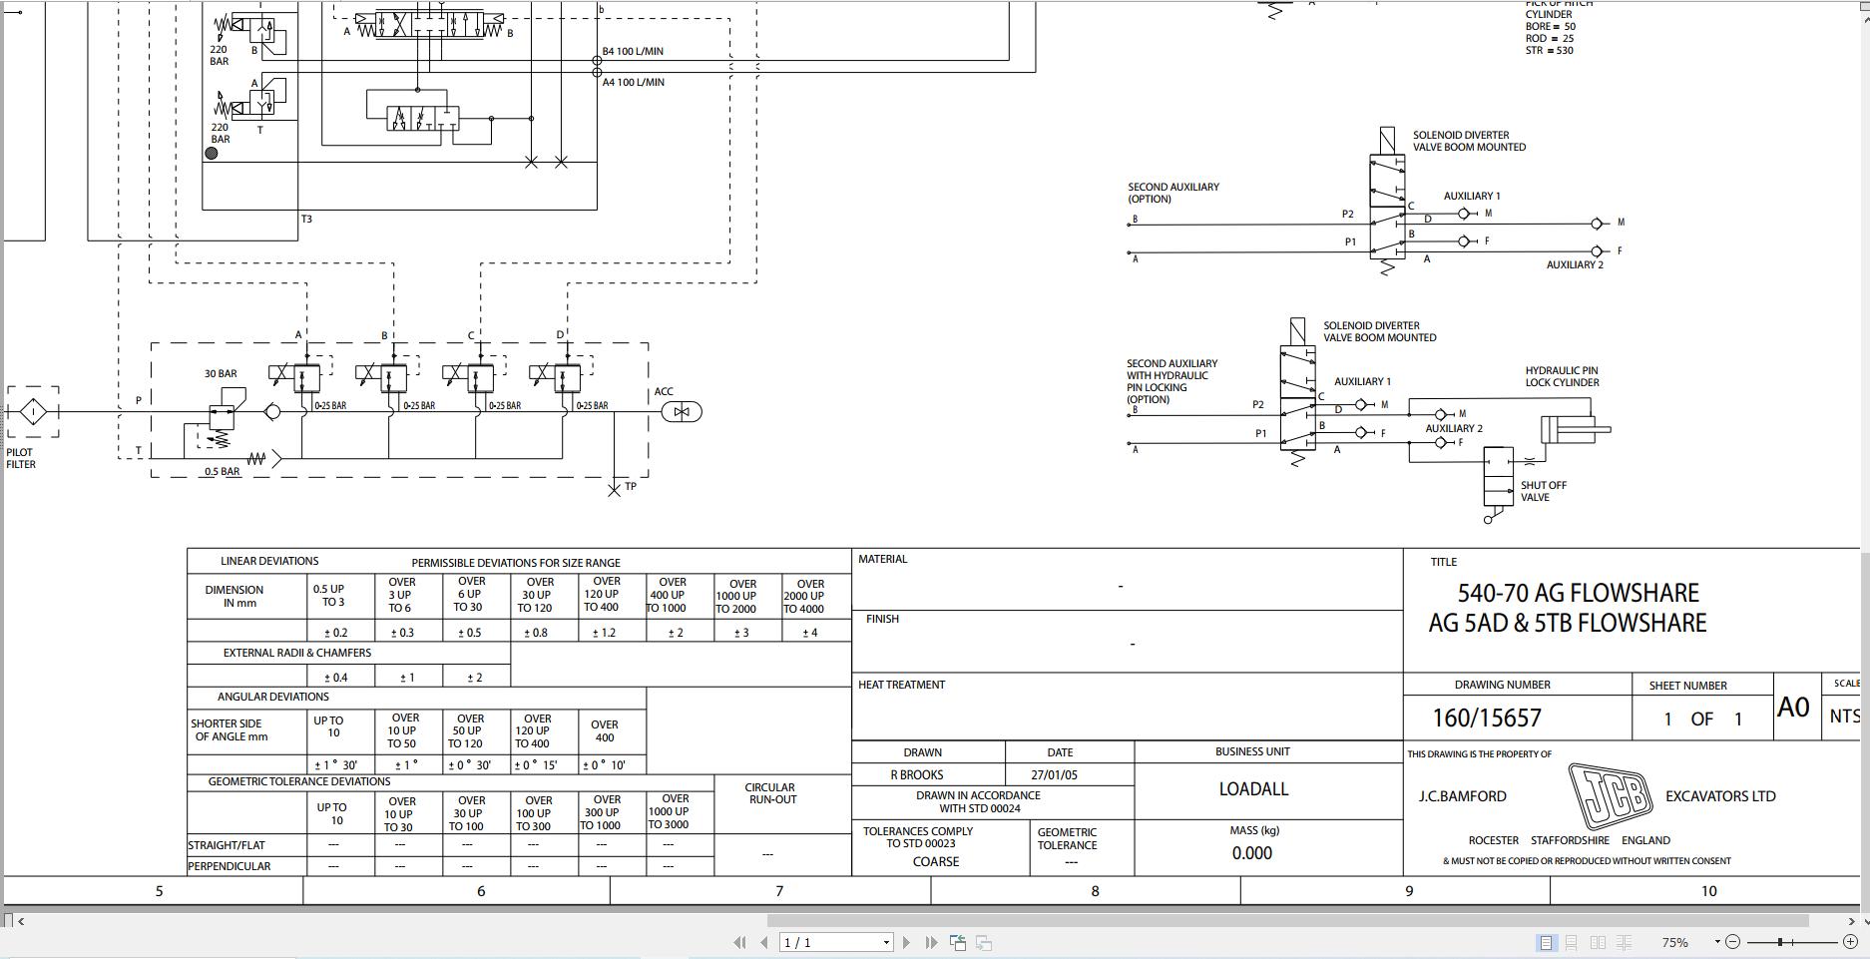Click the date 27/01/05
This screenshot has width=1870, height=959.
click(1055, 774)
